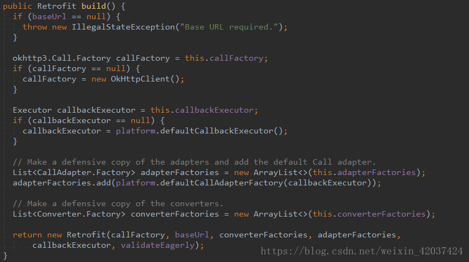Click this.callFactory field reference
Image resolution: width=469 pixels, height=262 pixels.
pos(224,58)
